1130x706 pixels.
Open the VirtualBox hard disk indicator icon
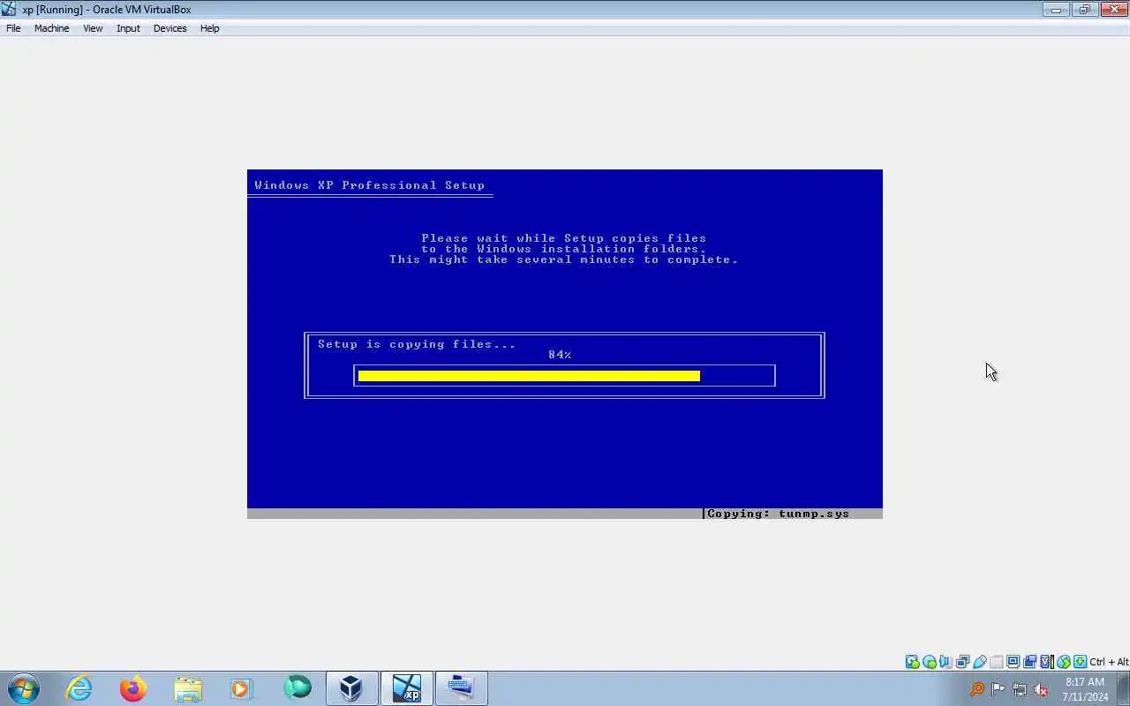912,662
